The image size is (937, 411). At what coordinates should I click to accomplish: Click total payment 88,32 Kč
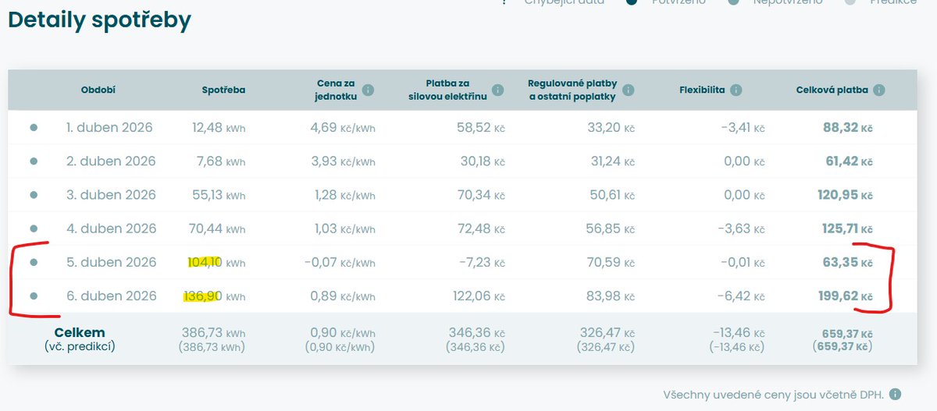coord(847,127)
